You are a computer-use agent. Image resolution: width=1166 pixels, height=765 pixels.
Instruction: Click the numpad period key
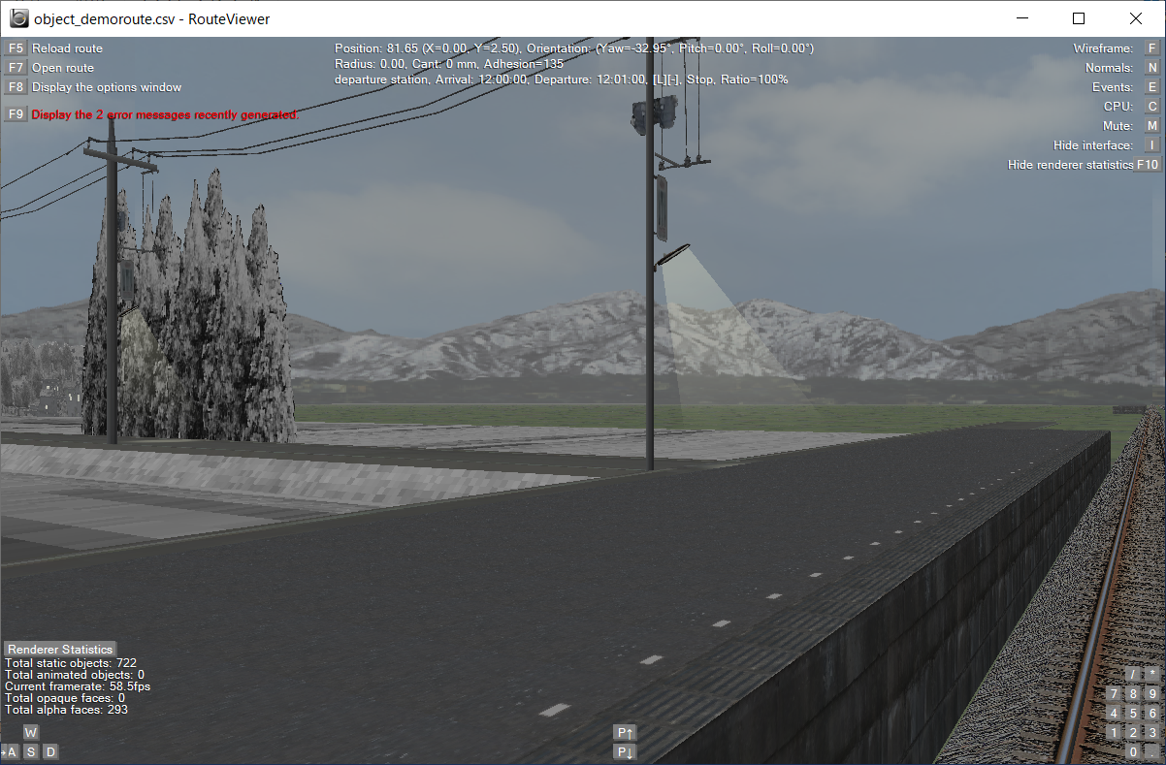pyautogui.click(x=1152, y=751)
